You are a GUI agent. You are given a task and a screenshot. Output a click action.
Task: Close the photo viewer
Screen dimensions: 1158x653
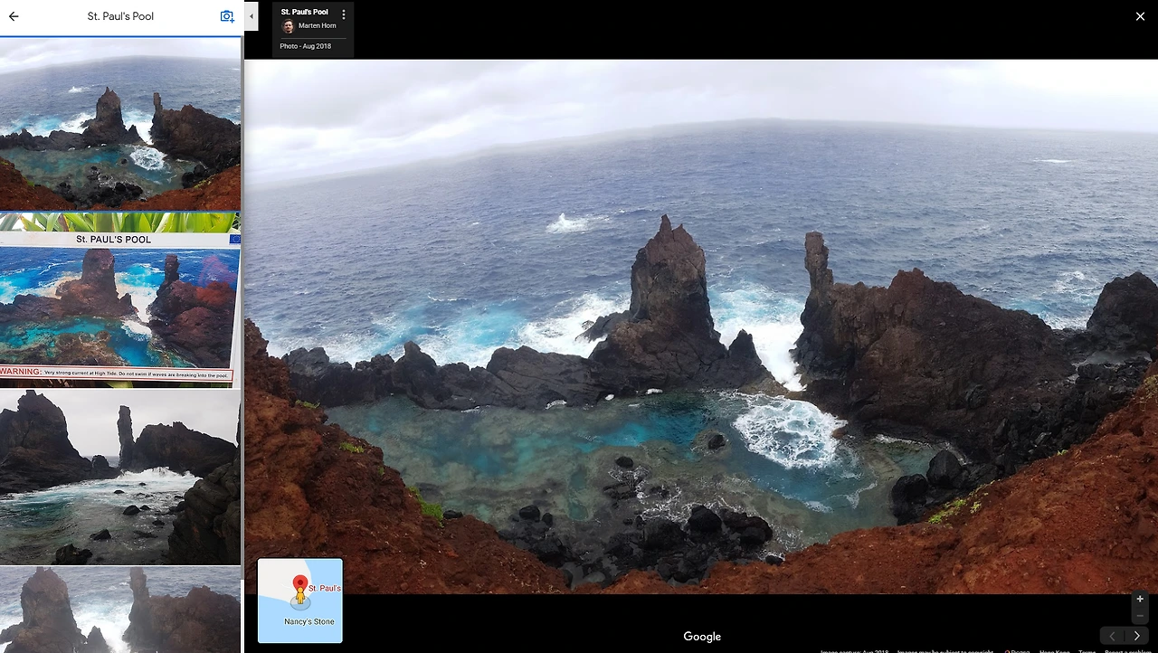point(1140,16)
